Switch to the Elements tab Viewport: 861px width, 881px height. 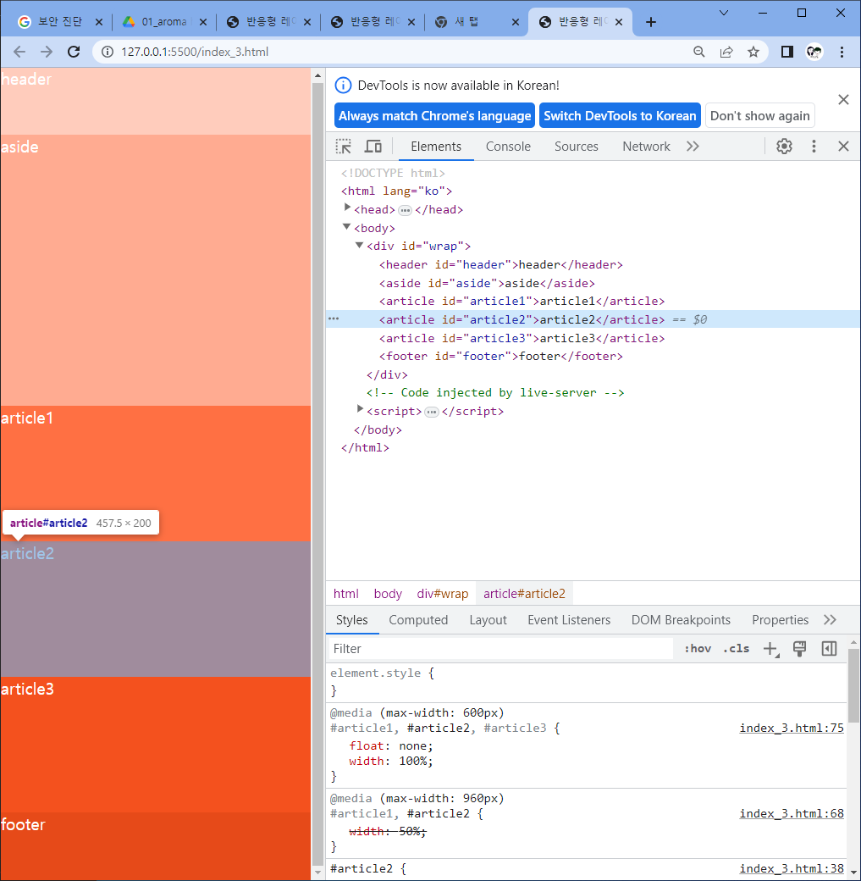coord(436,147)
